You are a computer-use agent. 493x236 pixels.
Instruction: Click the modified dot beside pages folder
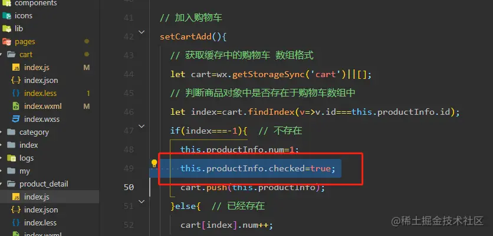pos(87,41)
